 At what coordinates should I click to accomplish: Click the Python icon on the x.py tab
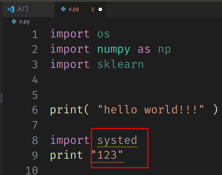click(63, 9)
